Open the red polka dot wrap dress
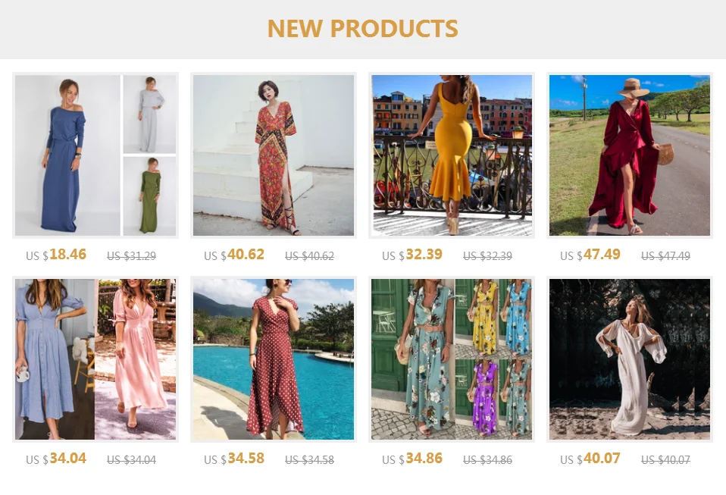 (273, 359)
